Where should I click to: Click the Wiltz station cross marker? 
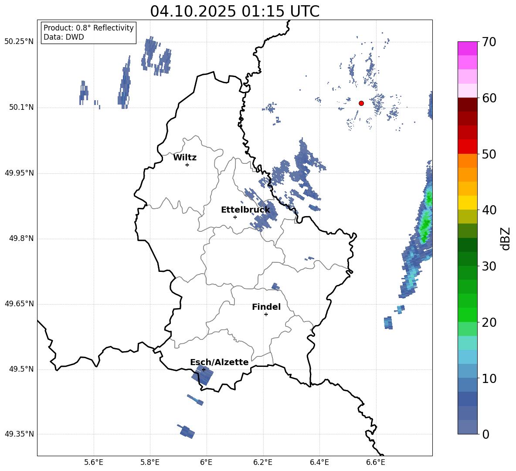(187, 165)
